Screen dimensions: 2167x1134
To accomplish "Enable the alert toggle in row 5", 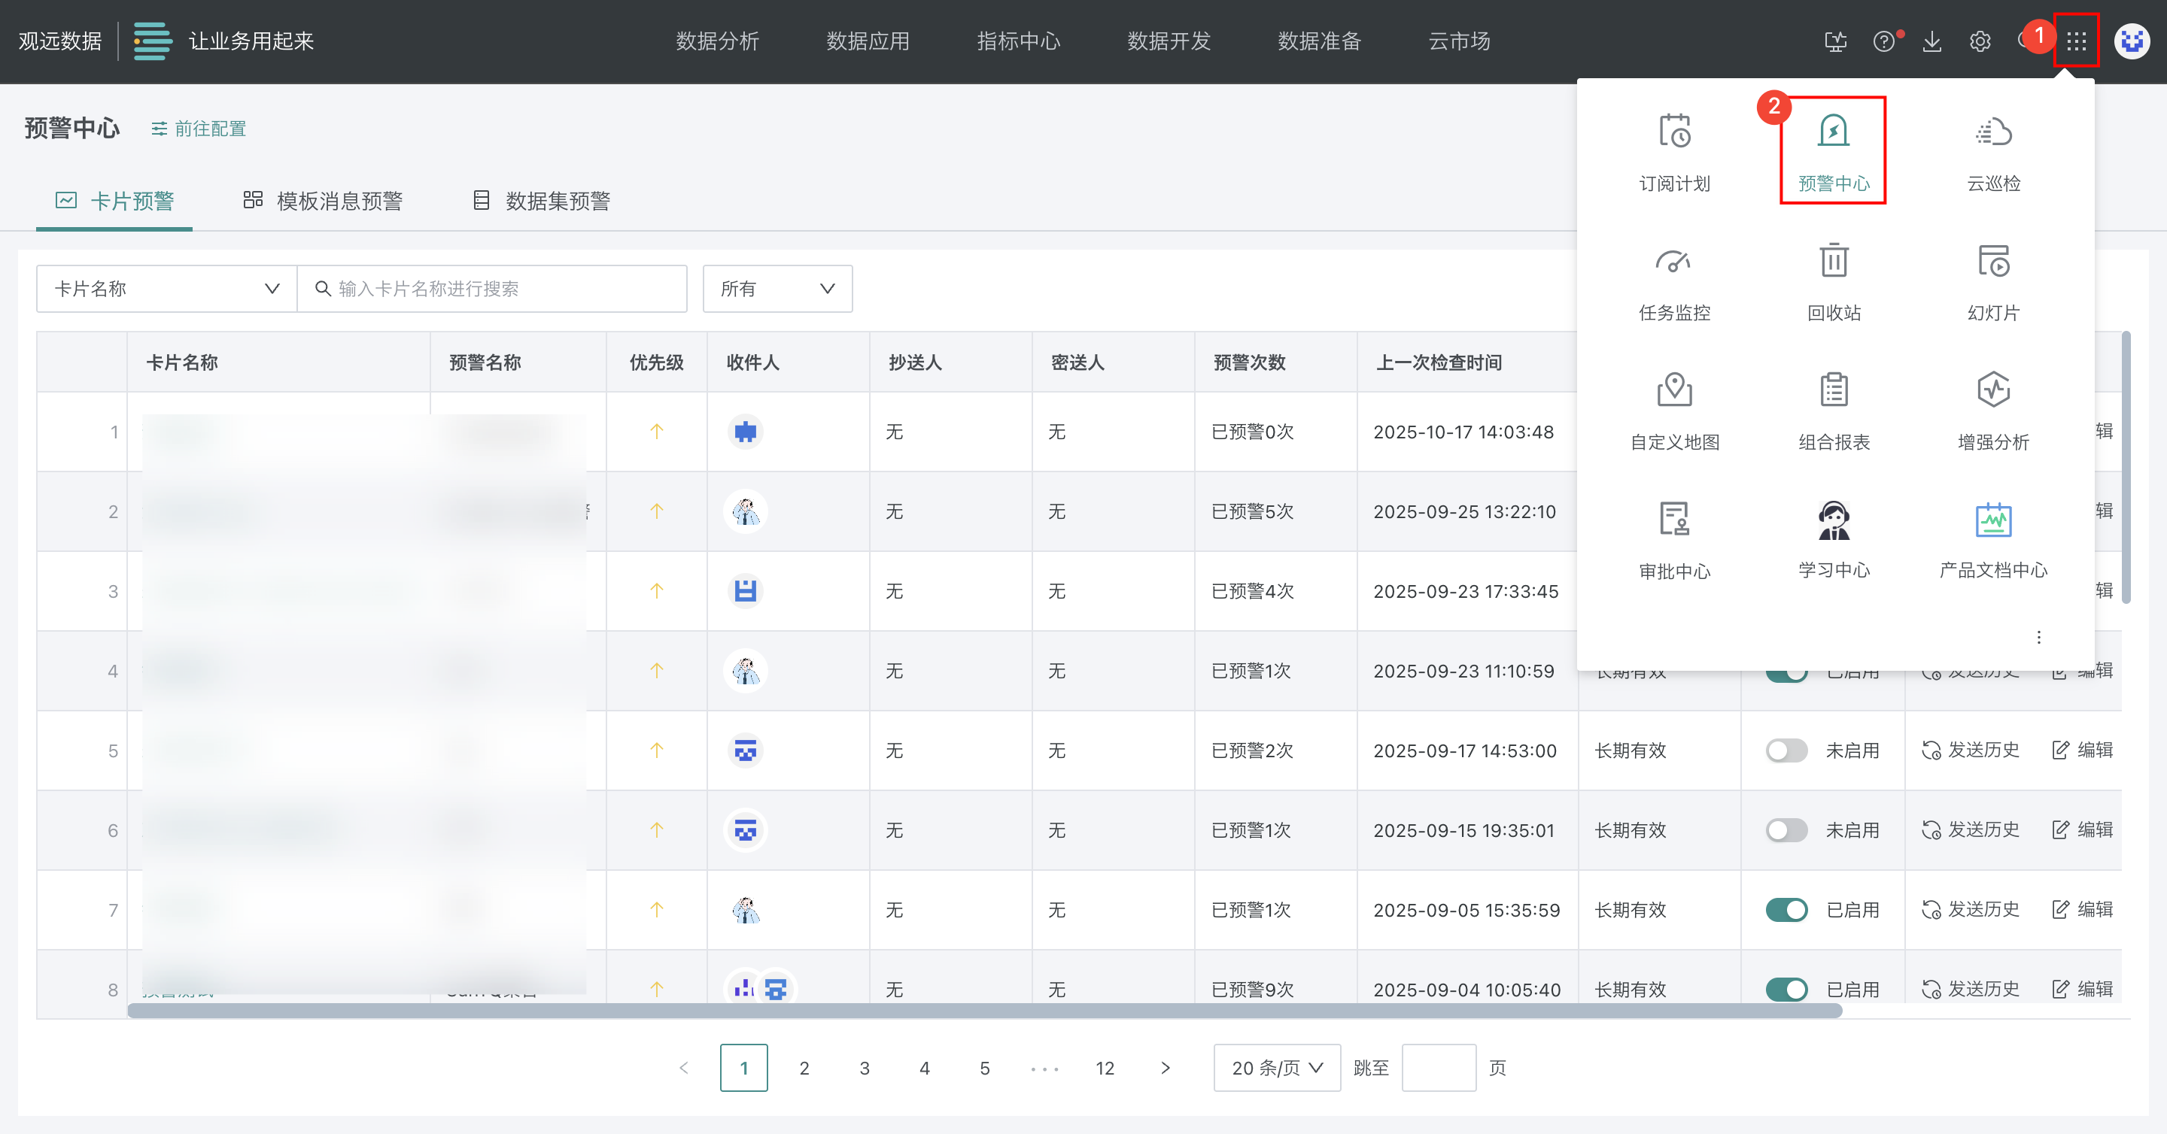I will [x=1786, y=750].
